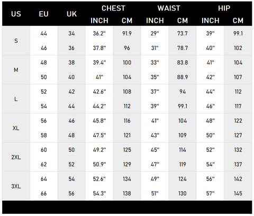Click the CHEST header label
This screenshot has width=254, height=216.
[x=113, y=8]
